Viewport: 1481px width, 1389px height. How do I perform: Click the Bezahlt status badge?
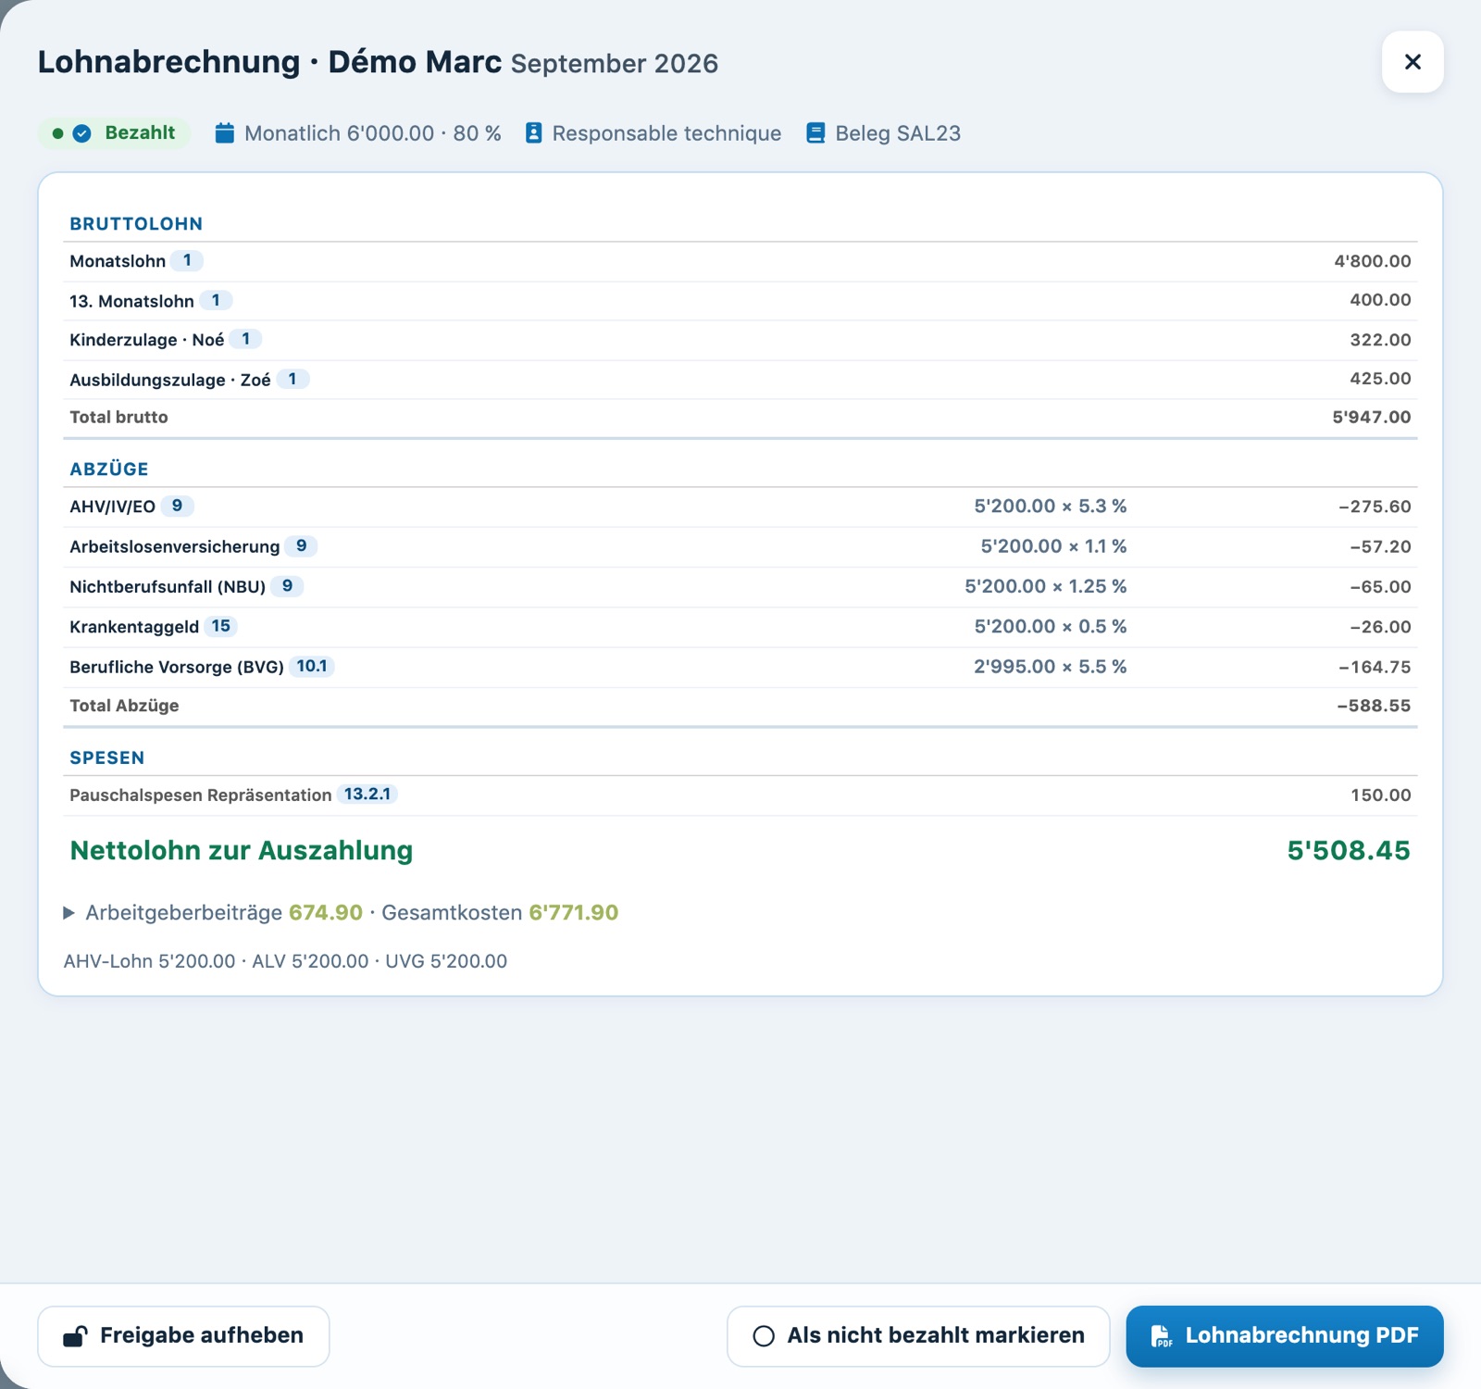coord(114,133)
